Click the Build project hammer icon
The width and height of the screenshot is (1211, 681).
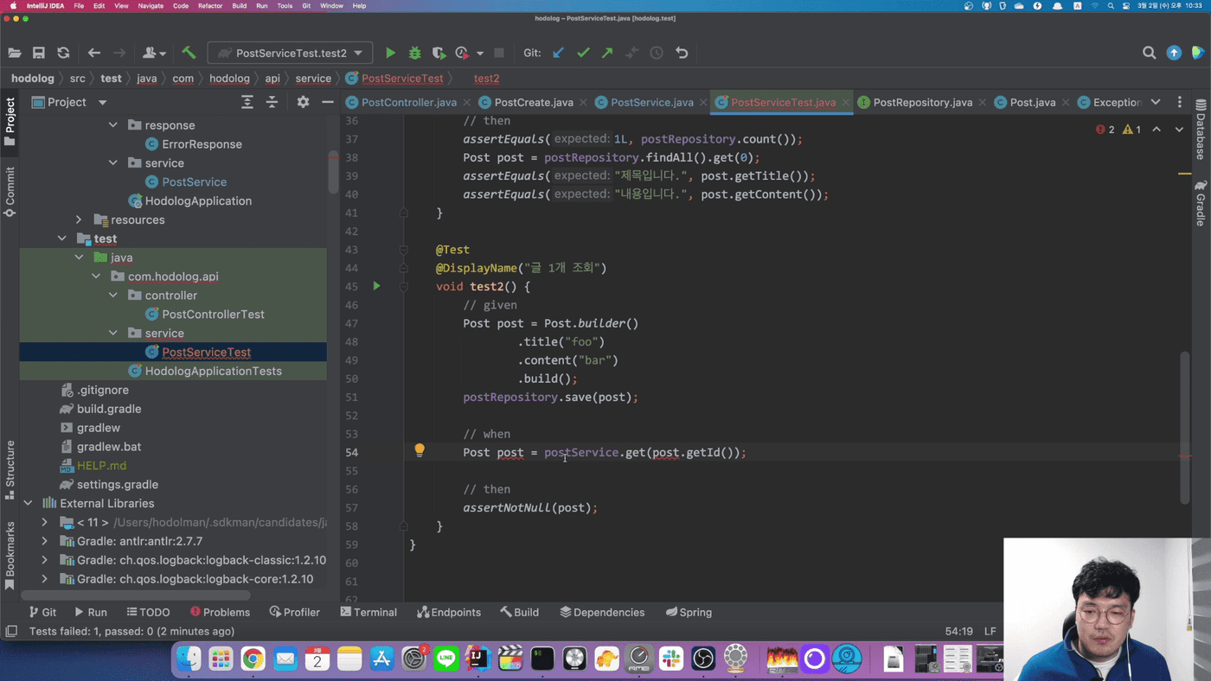click(189, 53)
